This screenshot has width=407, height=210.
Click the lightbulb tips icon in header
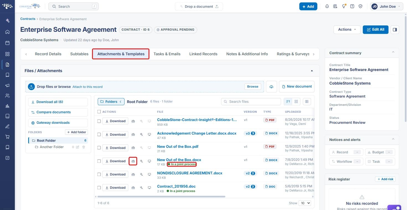pos(344,6)
